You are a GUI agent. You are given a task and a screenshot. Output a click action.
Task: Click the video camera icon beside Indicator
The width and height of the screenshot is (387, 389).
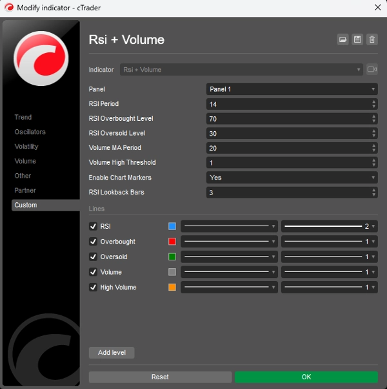pyautogui.click(x=372, y=69)
